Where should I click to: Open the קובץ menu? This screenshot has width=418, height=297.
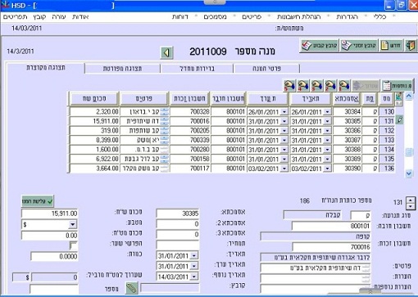[x=39, y=17]
